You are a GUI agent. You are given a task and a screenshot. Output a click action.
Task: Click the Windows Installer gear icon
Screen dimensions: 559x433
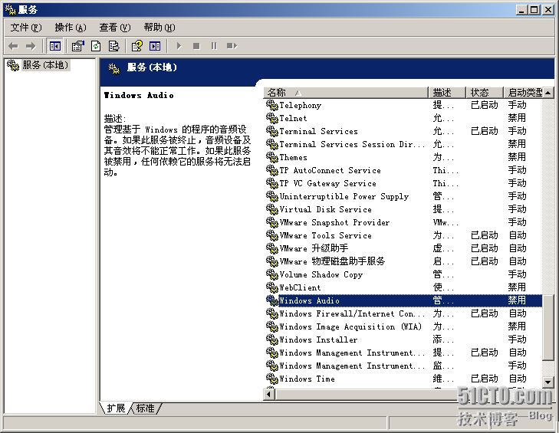coord(272,340)
